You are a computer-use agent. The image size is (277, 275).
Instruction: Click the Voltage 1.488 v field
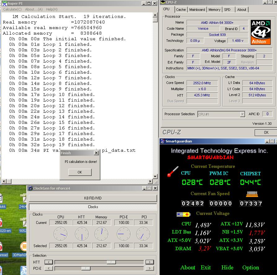coord(238,41)
